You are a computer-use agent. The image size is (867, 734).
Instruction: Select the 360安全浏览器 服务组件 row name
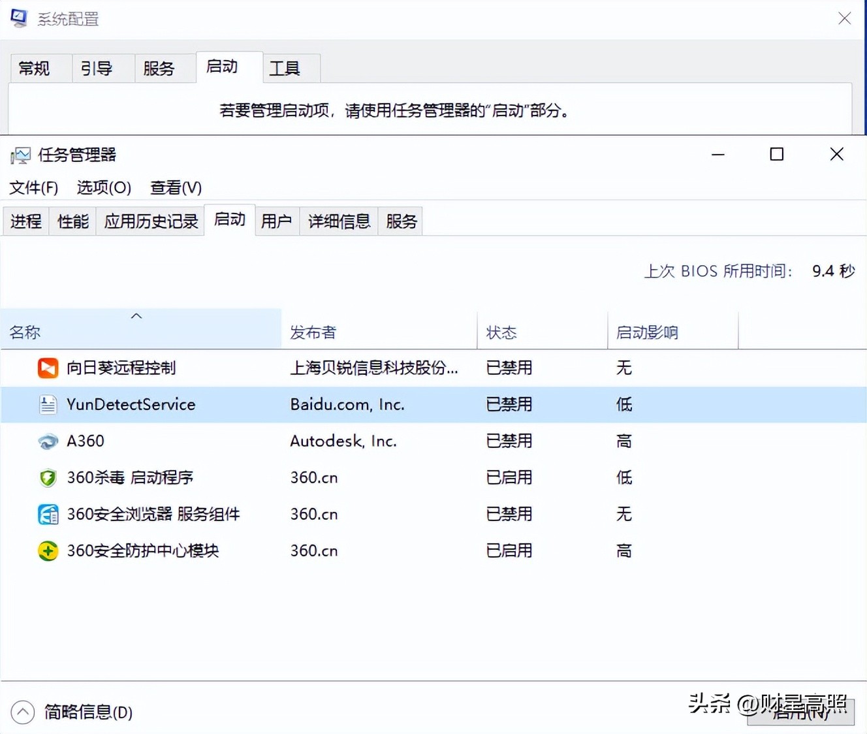(x=153, y=515)
